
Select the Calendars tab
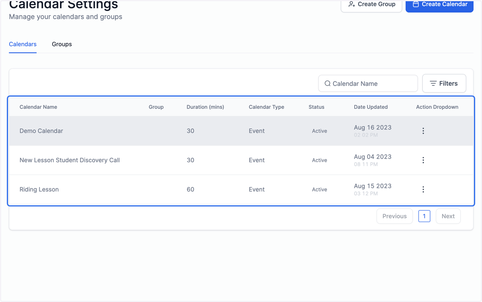(x=23, y=44)
